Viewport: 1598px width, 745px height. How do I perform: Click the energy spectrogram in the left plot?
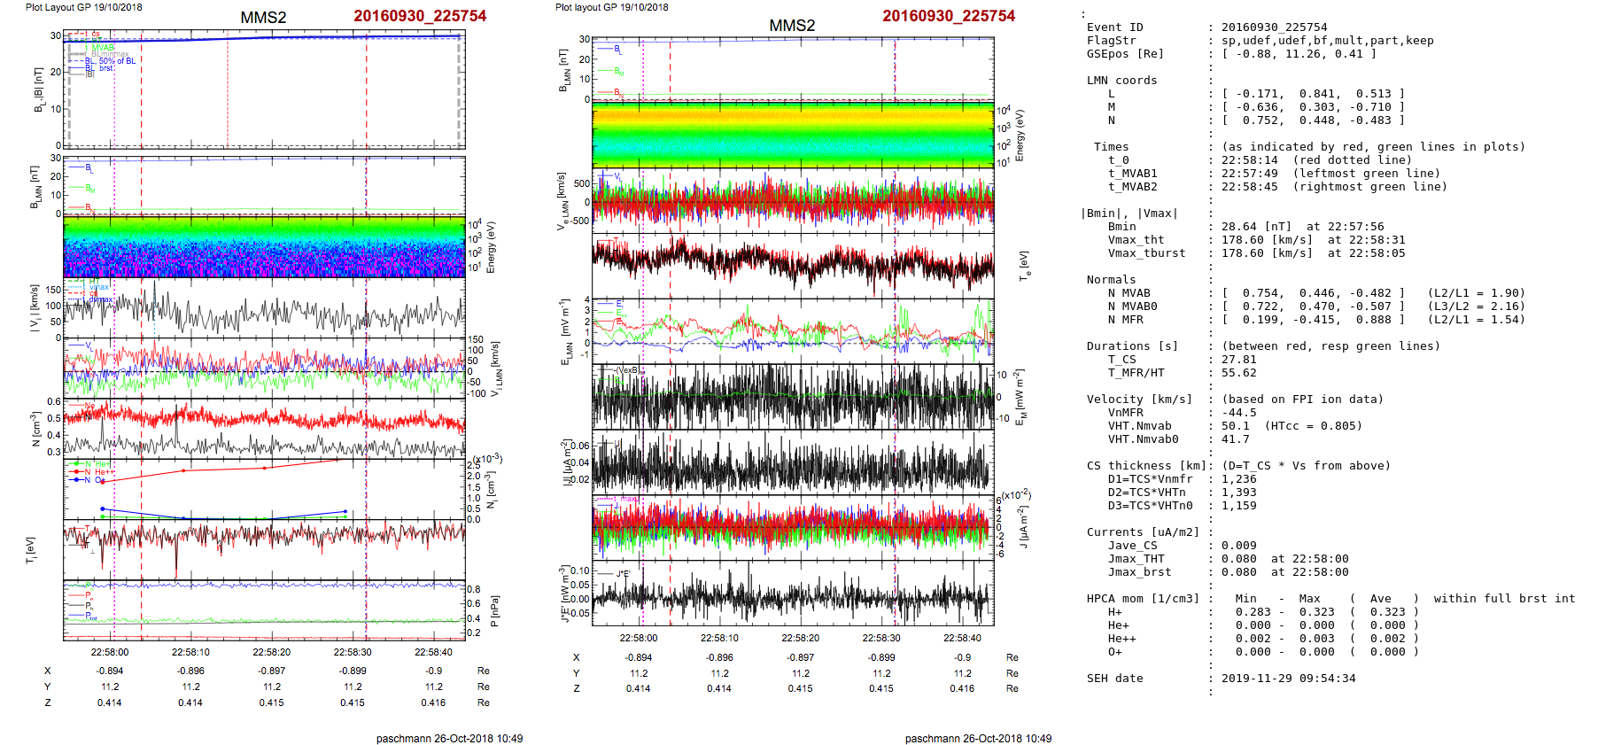point(264,248)
